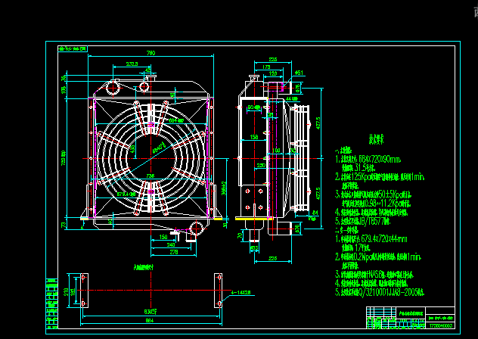Select the 736 horizontal dimension text
The height and width of the screenshot is (339, 478).
point(151,176)
